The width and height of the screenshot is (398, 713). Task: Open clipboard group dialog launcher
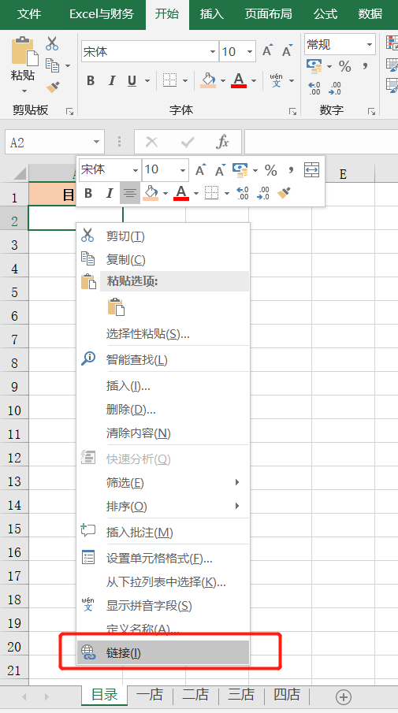tap(69, 111)
